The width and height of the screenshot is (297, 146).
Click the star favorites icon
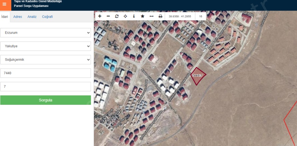tap(143, 16)
